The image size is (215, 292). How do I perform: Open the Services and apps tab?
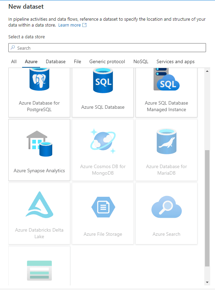coord(176,62)
